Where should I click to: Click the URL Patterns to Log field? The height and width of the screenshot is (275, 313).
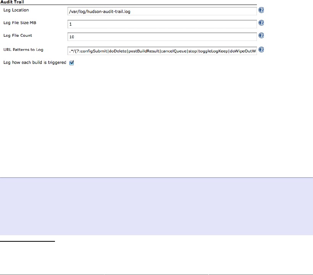click(162, 51)
